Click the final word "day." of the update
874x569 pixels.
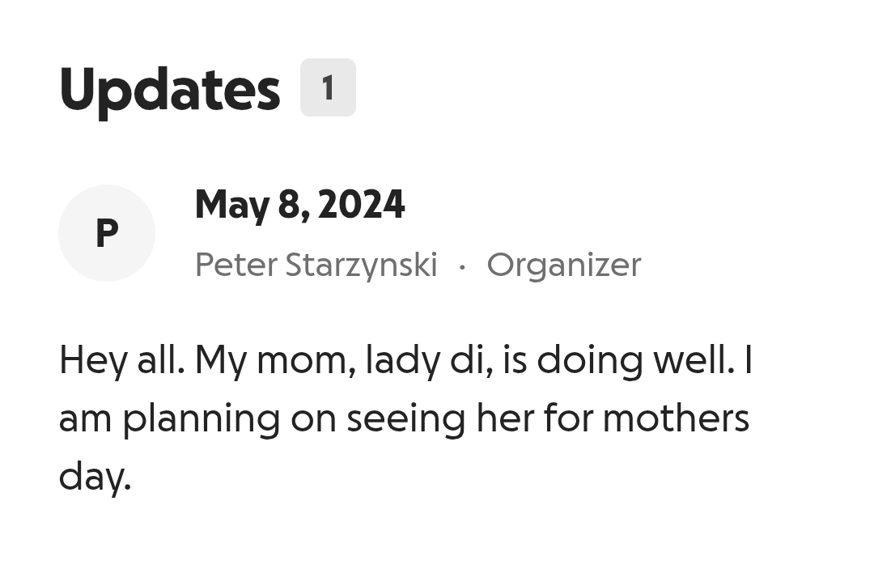(95, 477)
